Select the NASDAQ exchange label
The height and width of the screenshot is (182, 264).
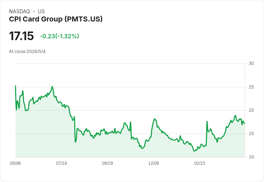pyautogui.click(x=19, y=11)
